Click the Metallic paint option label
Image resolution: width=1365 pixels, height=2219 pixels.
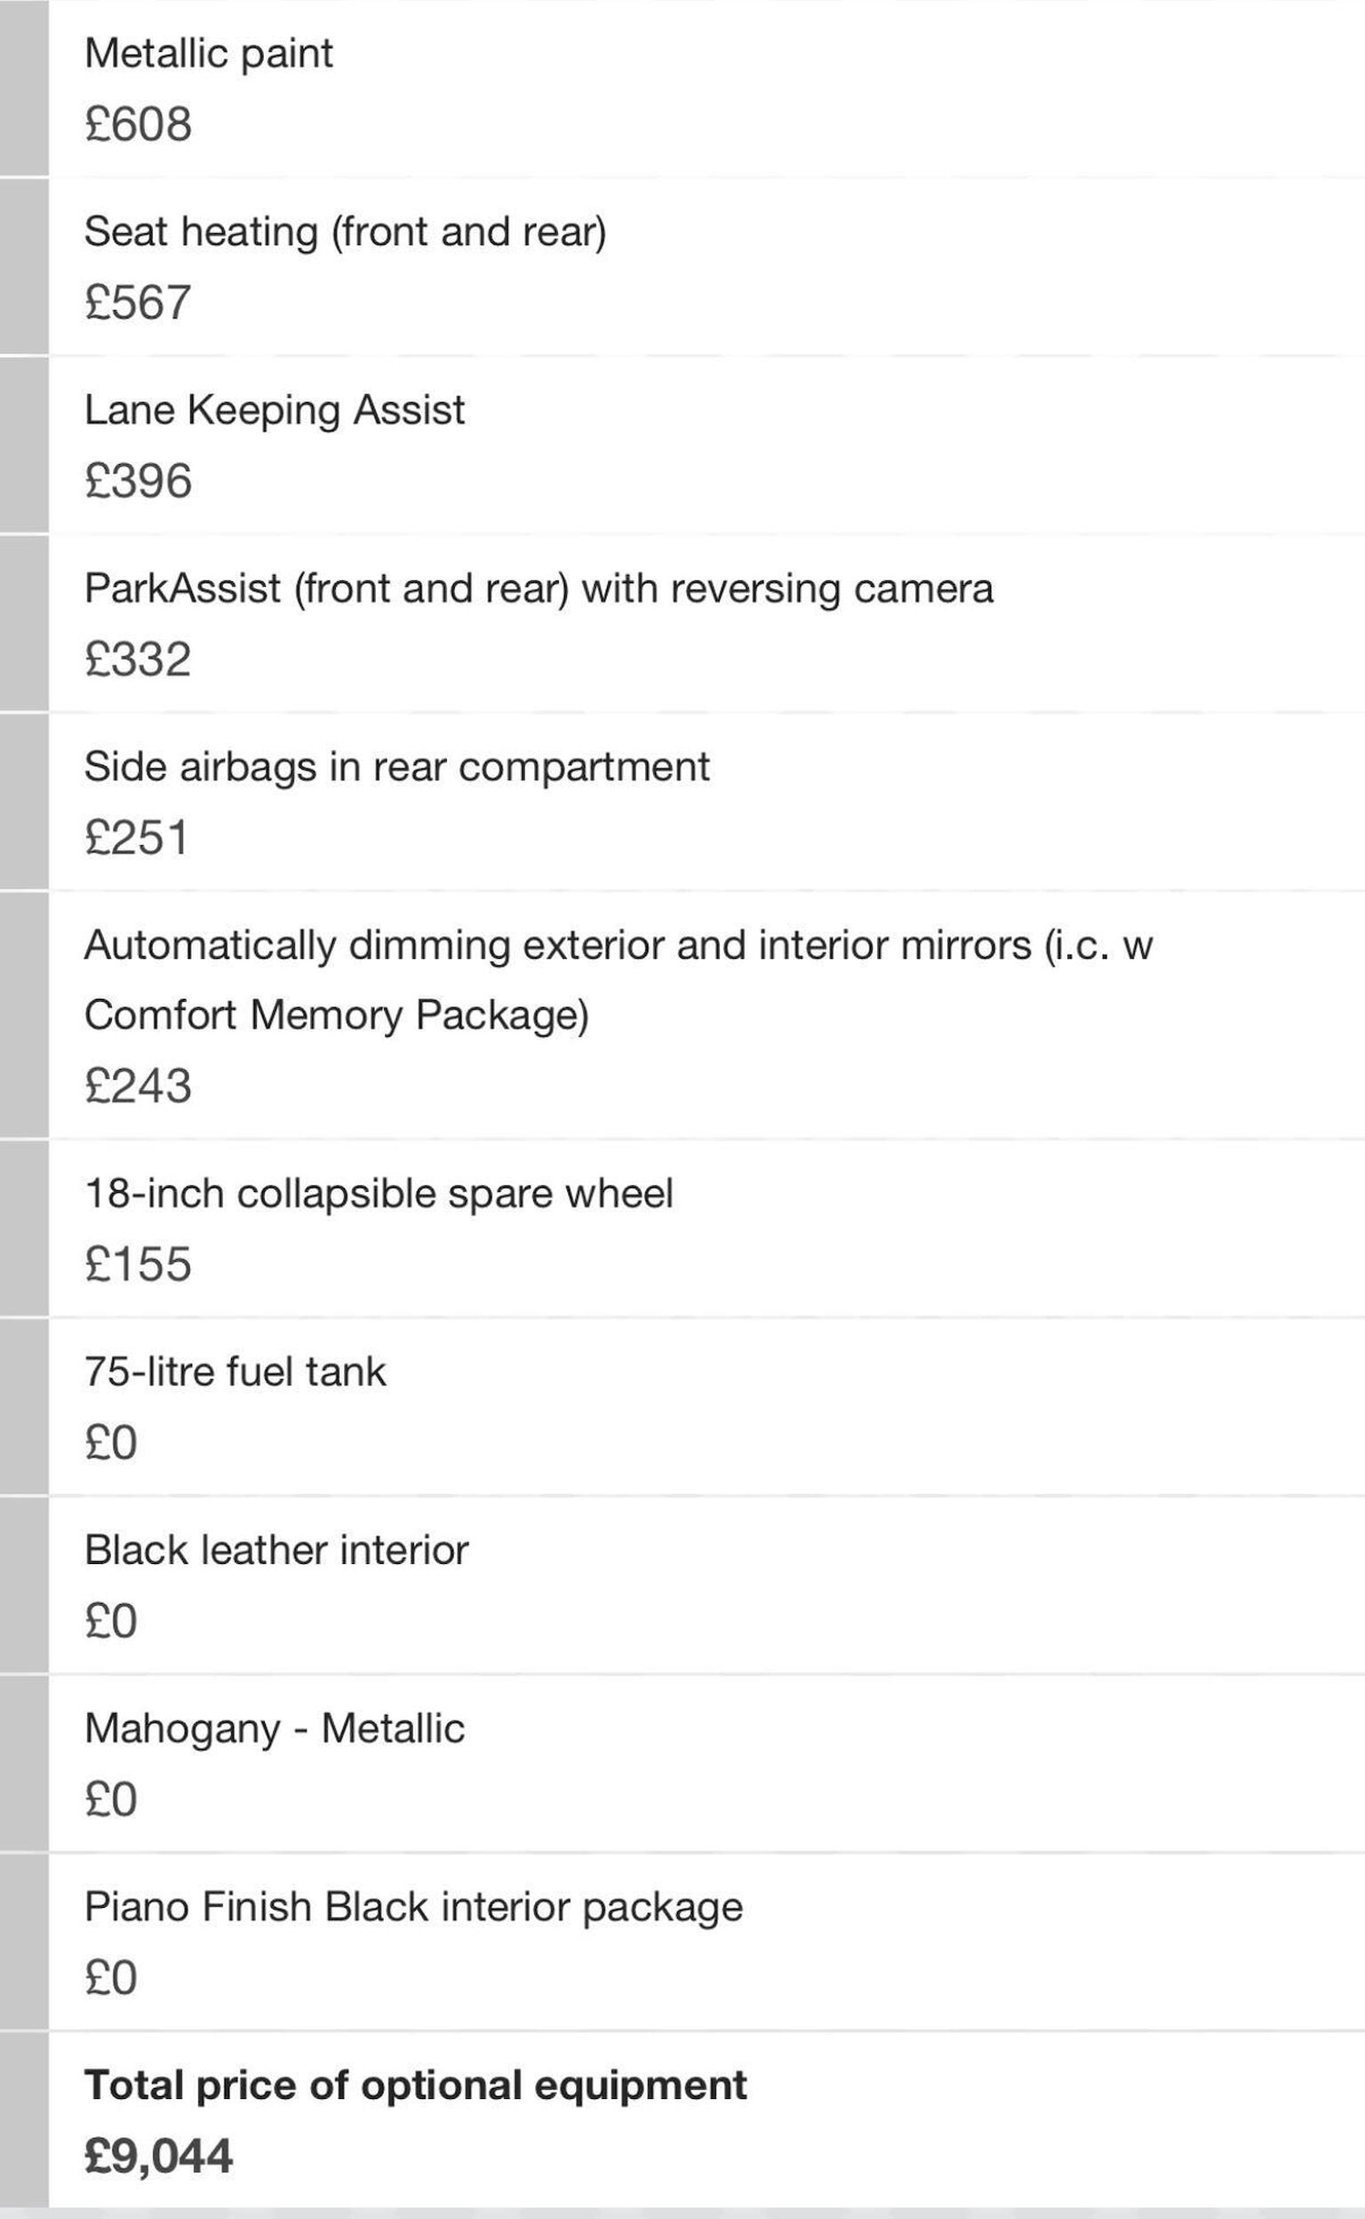[x=208, y=53]
